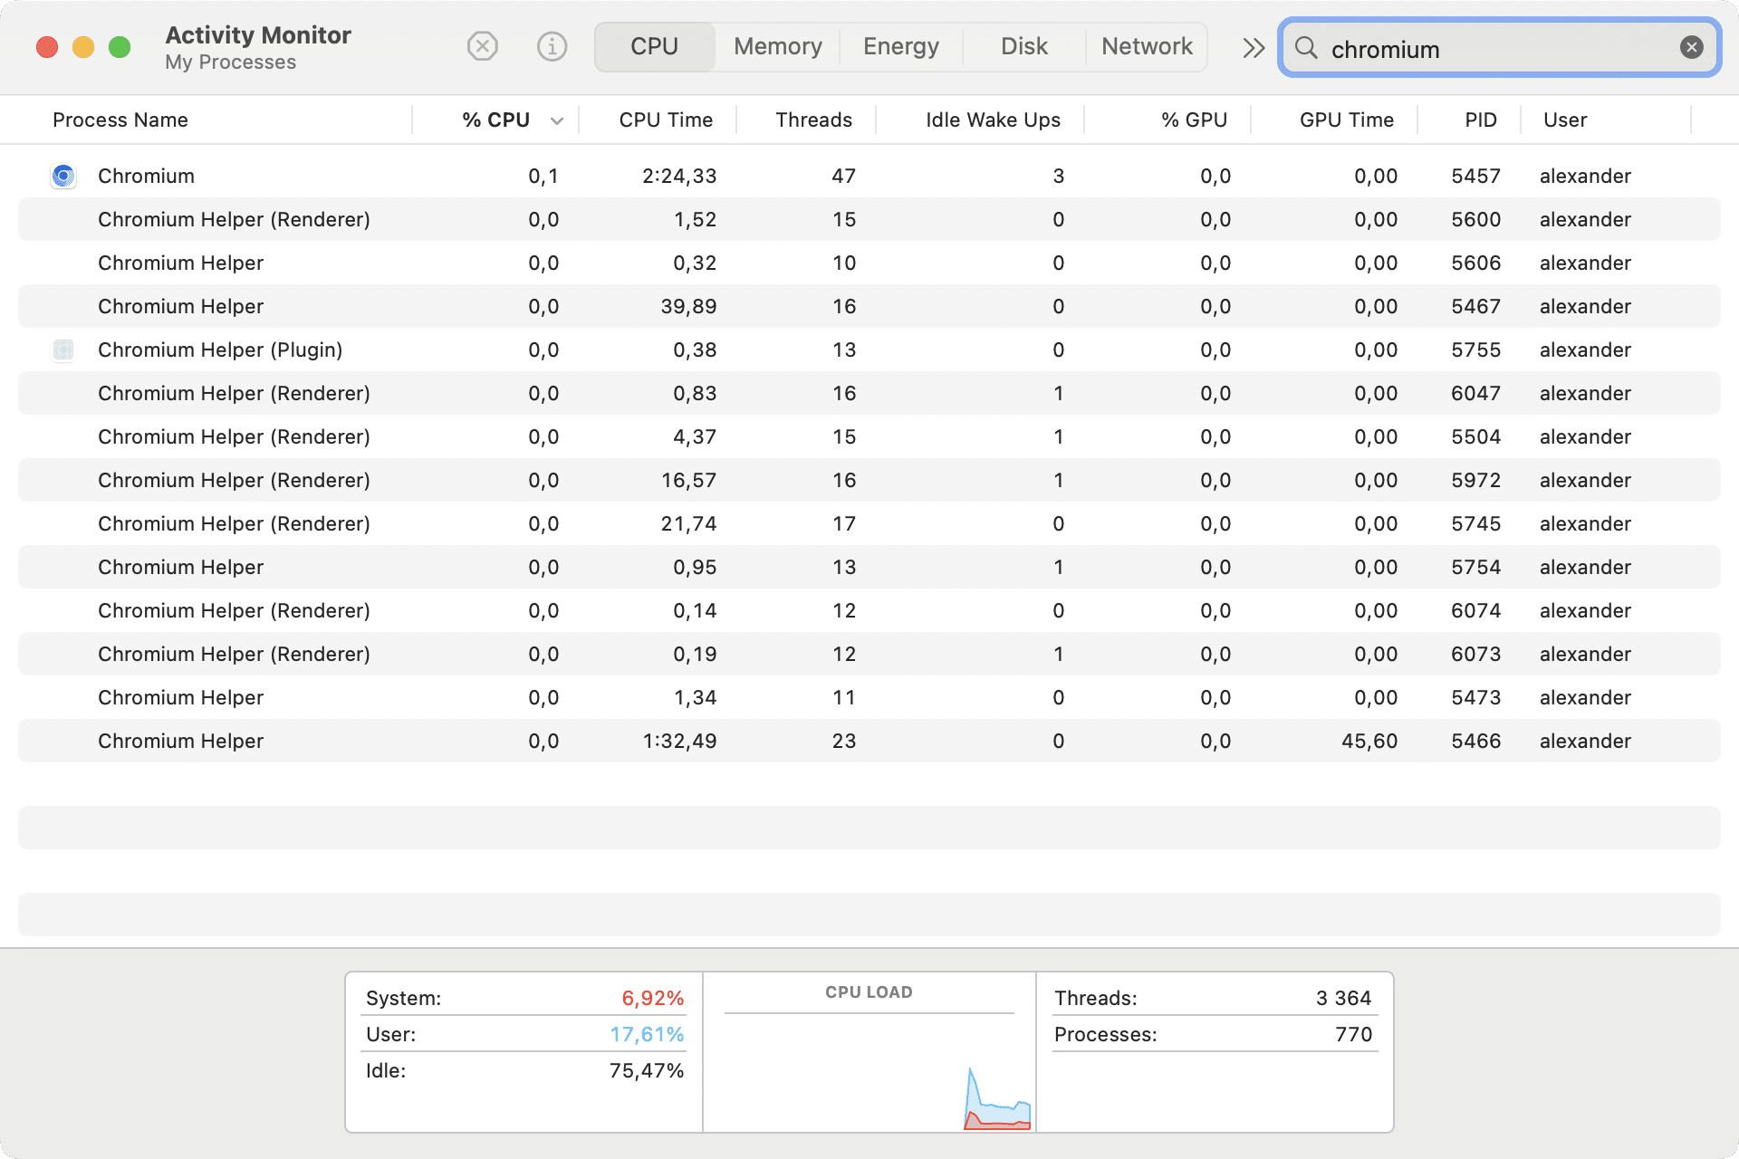
Task: Click PID value 5457
Action: pos(1476,176)
